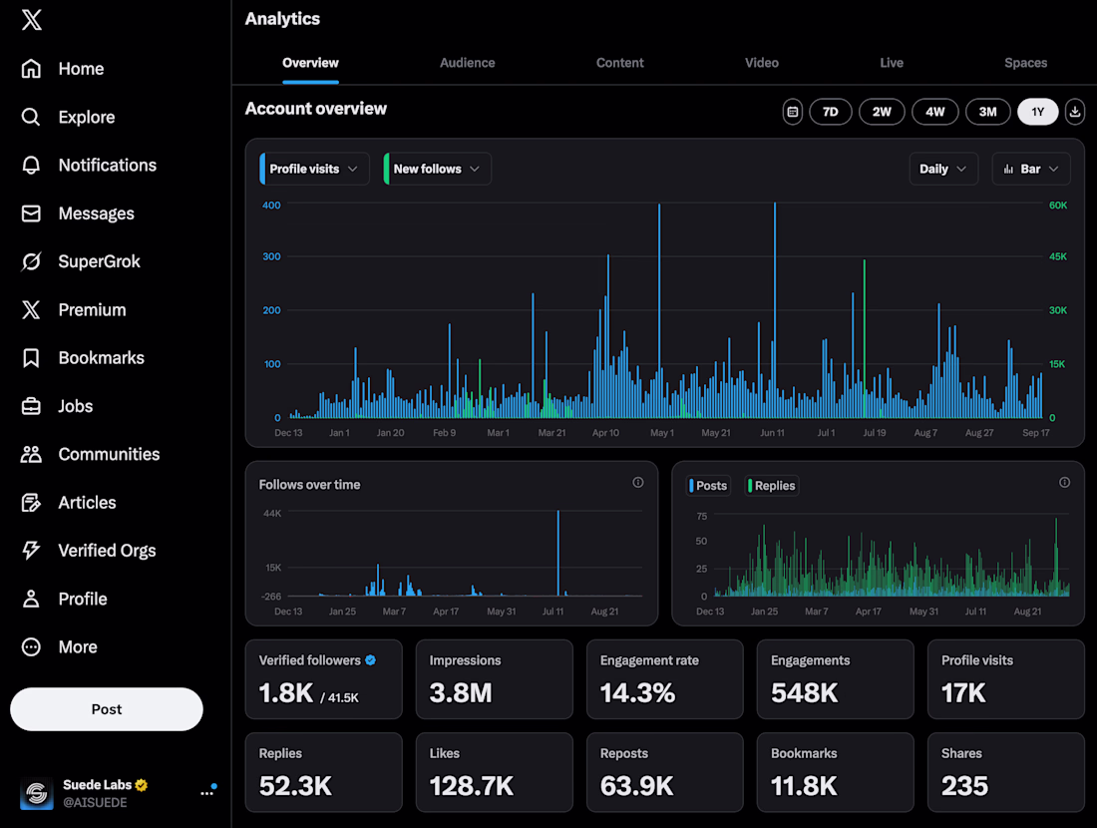The image size is (1097, 828).
Task: Click the Profile person icon
Action: click(x=31, y=600)
